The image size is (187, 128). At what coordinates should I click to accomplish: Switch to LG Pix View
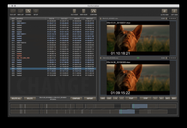click(164, 11)
